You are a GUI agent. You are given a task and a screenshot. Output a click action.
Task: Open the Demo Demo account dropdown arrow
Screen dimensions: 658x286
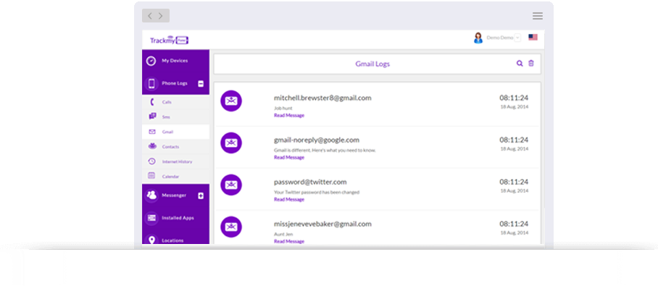[x=517, y=38]
